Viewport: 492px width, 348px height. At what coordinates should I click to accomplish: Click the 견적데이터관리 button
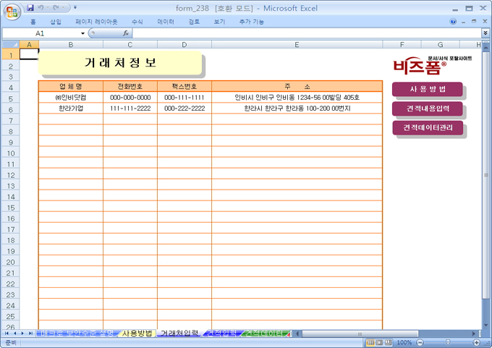click(427, 128)
